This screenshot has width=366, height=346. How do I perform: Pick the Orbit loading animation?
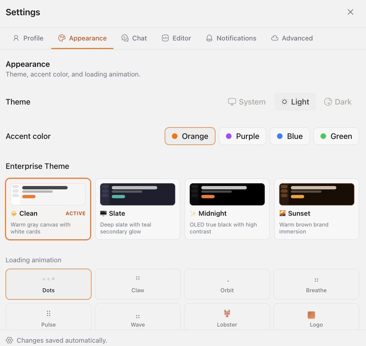pyautogui.click(x=227, y=284)
